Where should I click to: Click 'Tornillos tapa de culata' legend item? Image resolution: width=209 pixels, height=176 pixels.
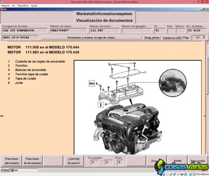32,74
